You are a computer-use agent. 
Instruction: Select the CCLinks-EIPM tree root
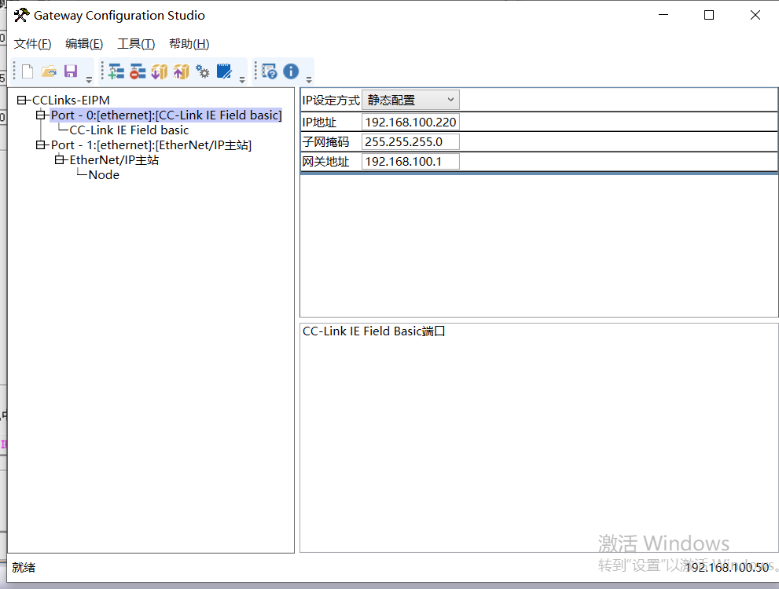click(71, 101)
